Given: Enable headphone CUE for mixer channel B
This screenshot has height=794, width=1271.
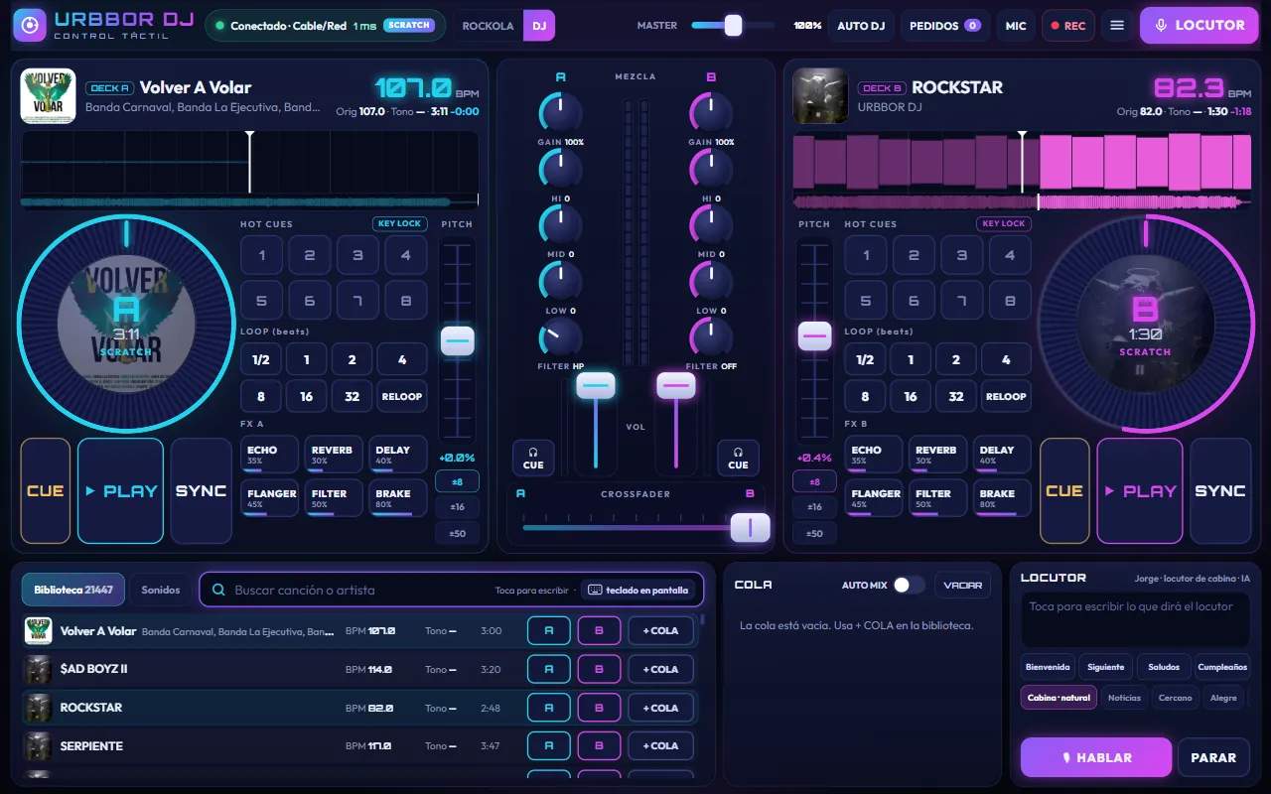Looking at the screenshot, I should [x=738, y=458].
